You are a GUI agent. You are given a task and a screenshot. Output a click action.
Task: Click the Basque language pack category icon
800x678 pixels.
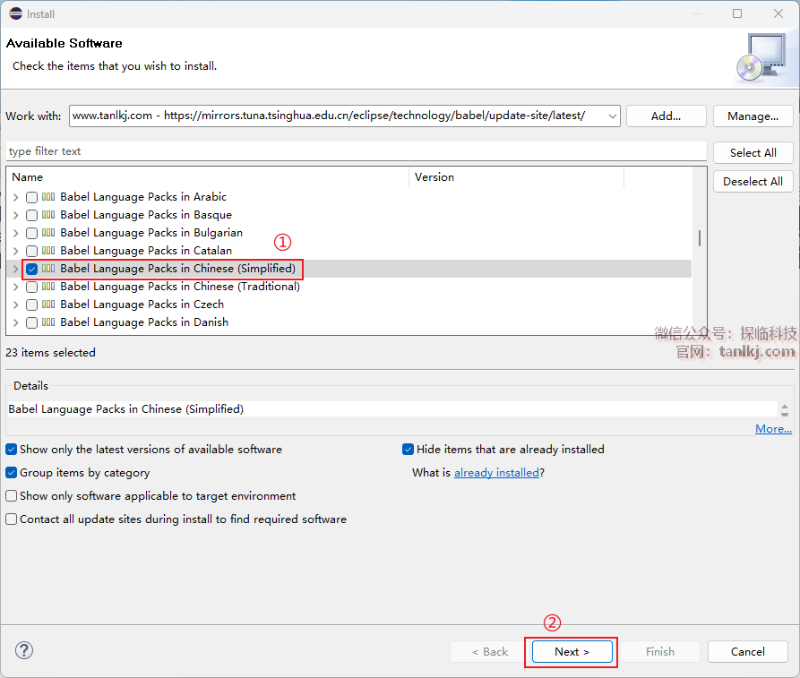point(48,215)
